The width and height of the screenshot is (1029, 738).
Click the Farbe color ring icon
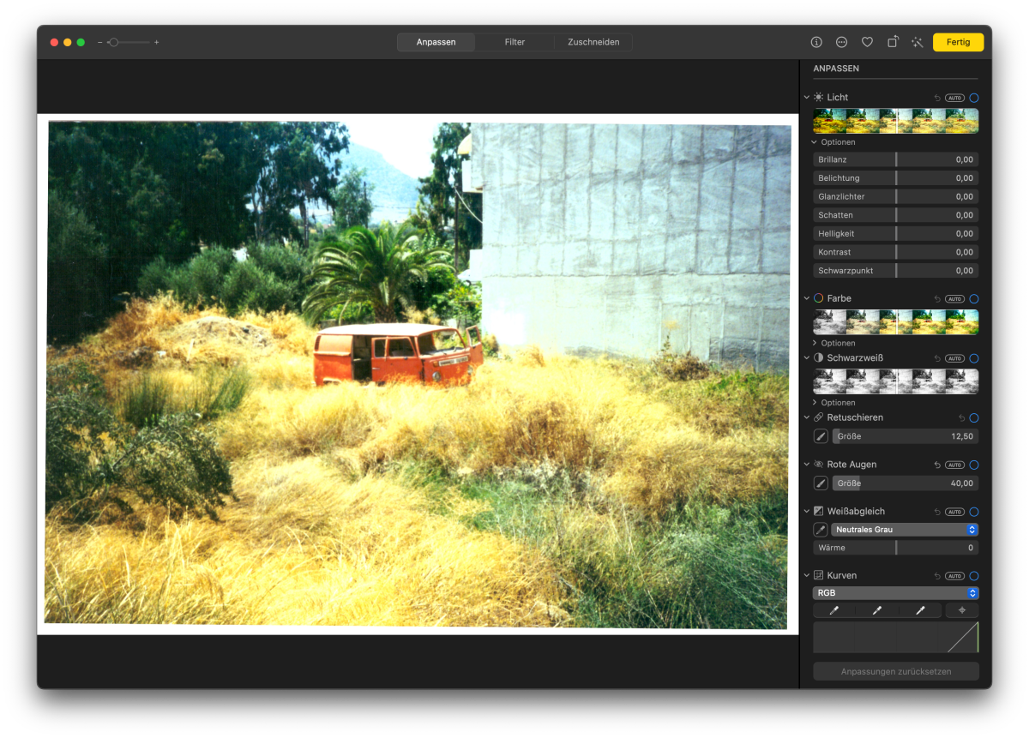pyautogui.click(x=819, y=298)
